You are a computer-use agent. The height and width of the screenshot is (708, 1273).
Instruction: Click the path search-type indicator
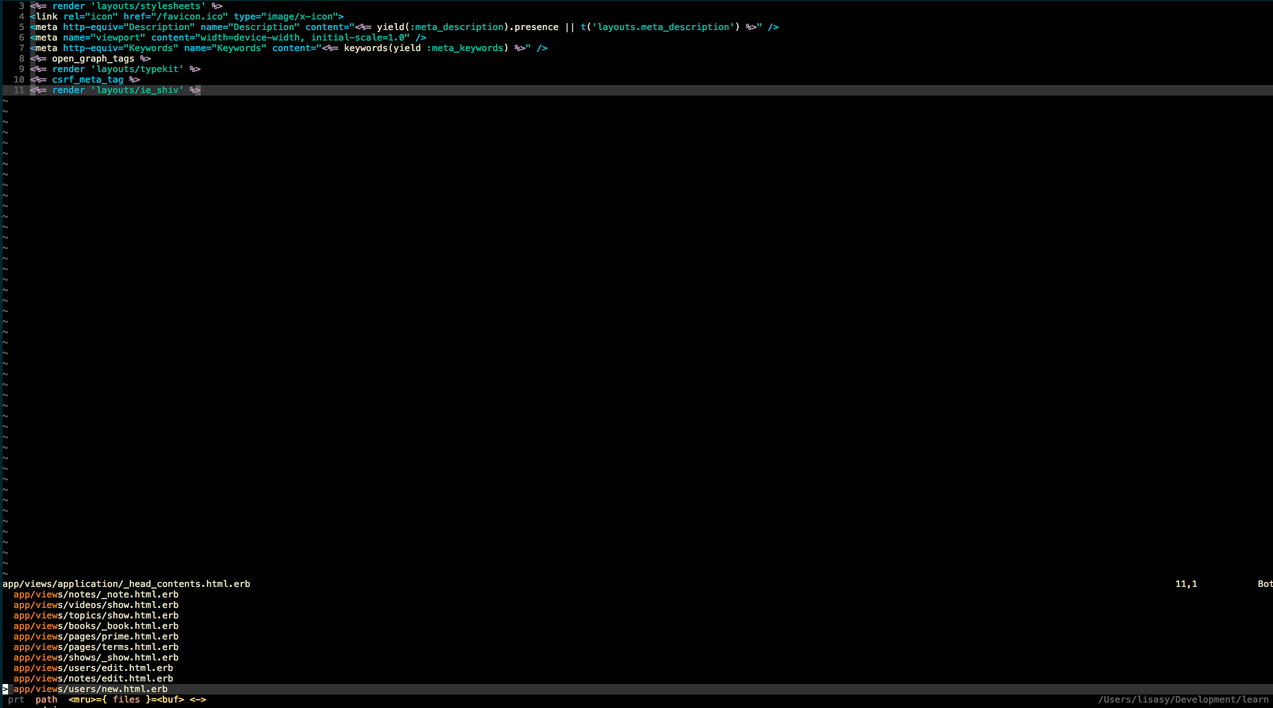(x=47, y=699)
